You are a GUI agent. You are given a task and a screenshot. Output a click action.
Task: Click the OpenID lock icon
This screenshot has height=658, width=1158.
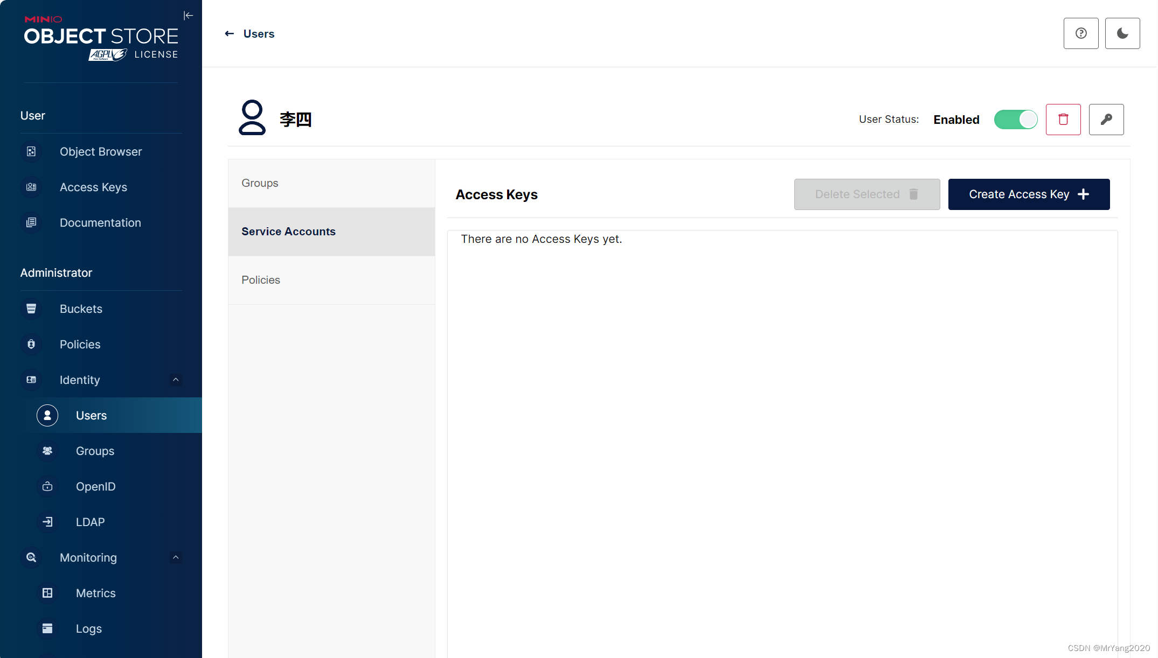pyautogui.click(x=47, y=487)
